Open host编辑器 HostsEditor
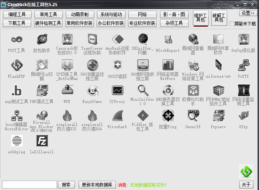This screenshot has height=190, width=259. [x=17, y=116]
